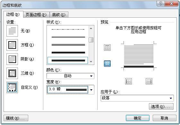Choose the 方框 (Box) border setting icon
Screen dimensions: 180x125
12,45
